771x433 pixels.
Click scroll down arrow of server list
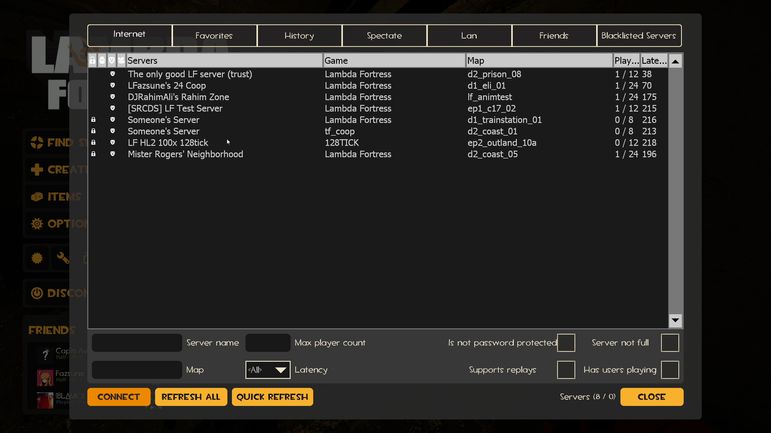point(675,321)
